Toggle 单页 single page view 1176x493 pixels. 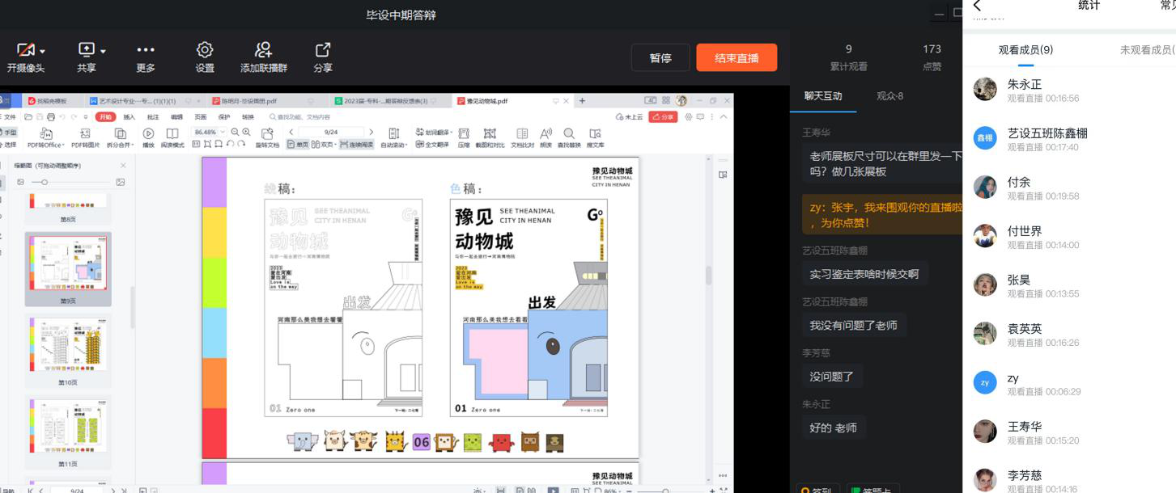pyautogui.click(x=297, y=145)
